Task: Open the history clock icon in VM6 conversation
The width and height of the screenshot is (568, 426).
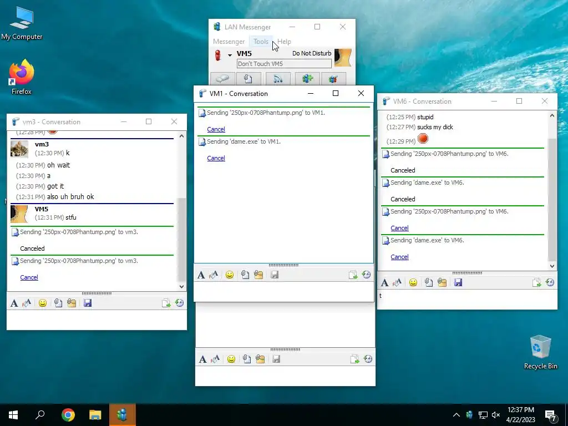Action: click(x=550, y=282)
